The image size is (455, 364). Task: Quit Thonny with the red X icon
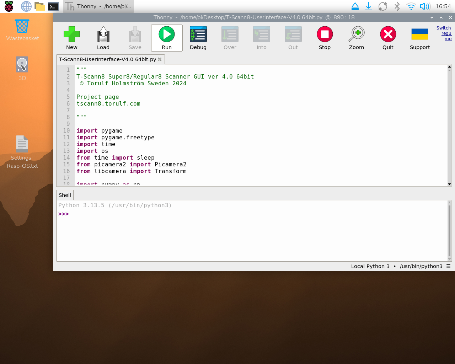388,38
